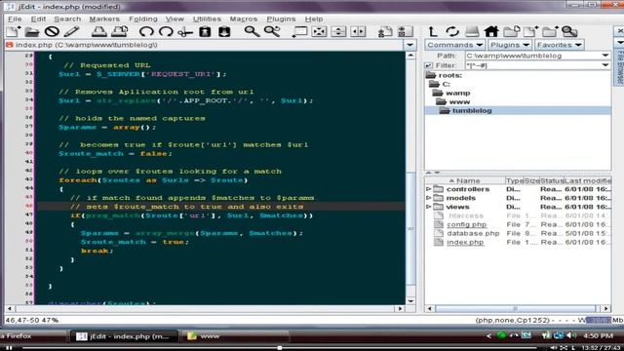Open the Plugins dropdown in file browser
This screenshot has width=624, height=351.
click(510, 45)
